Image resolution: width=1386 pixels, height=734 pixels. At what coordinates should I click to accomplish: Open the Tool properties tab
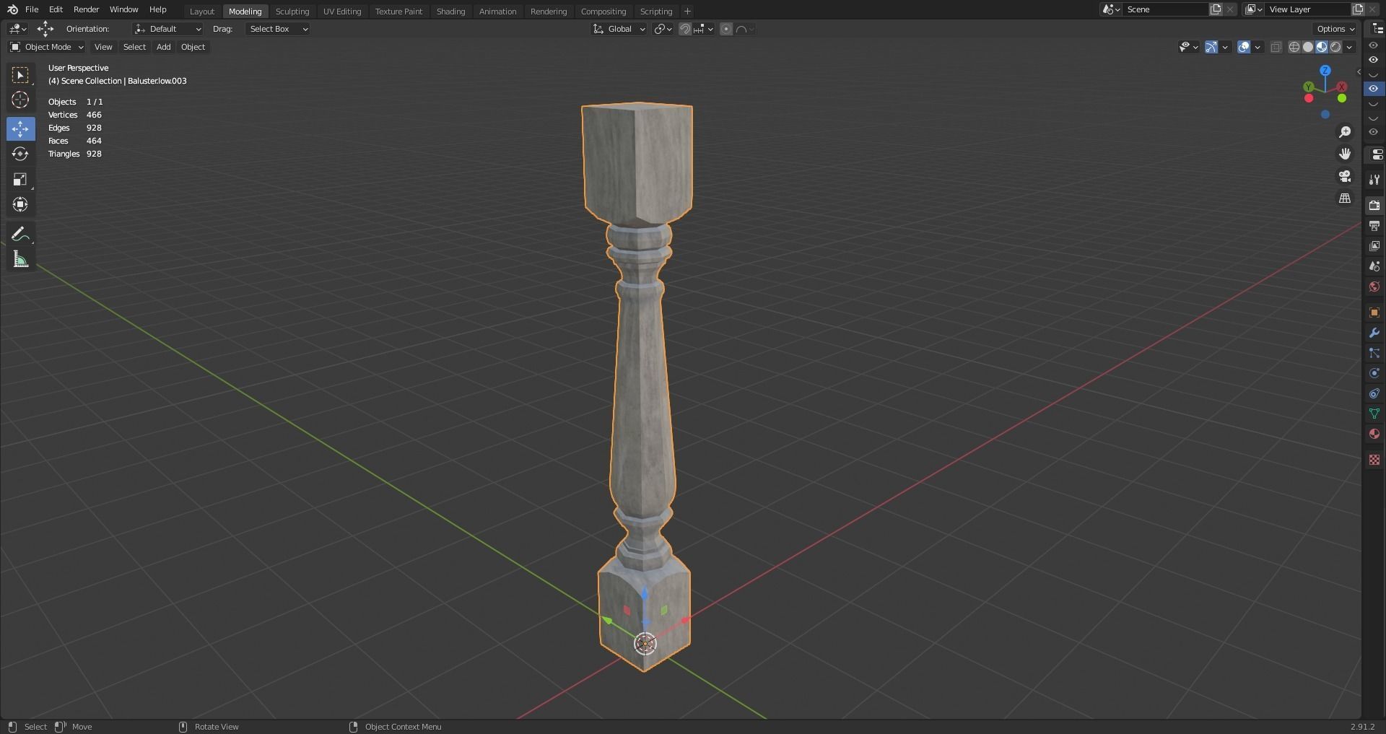(x=1374, y=180)
